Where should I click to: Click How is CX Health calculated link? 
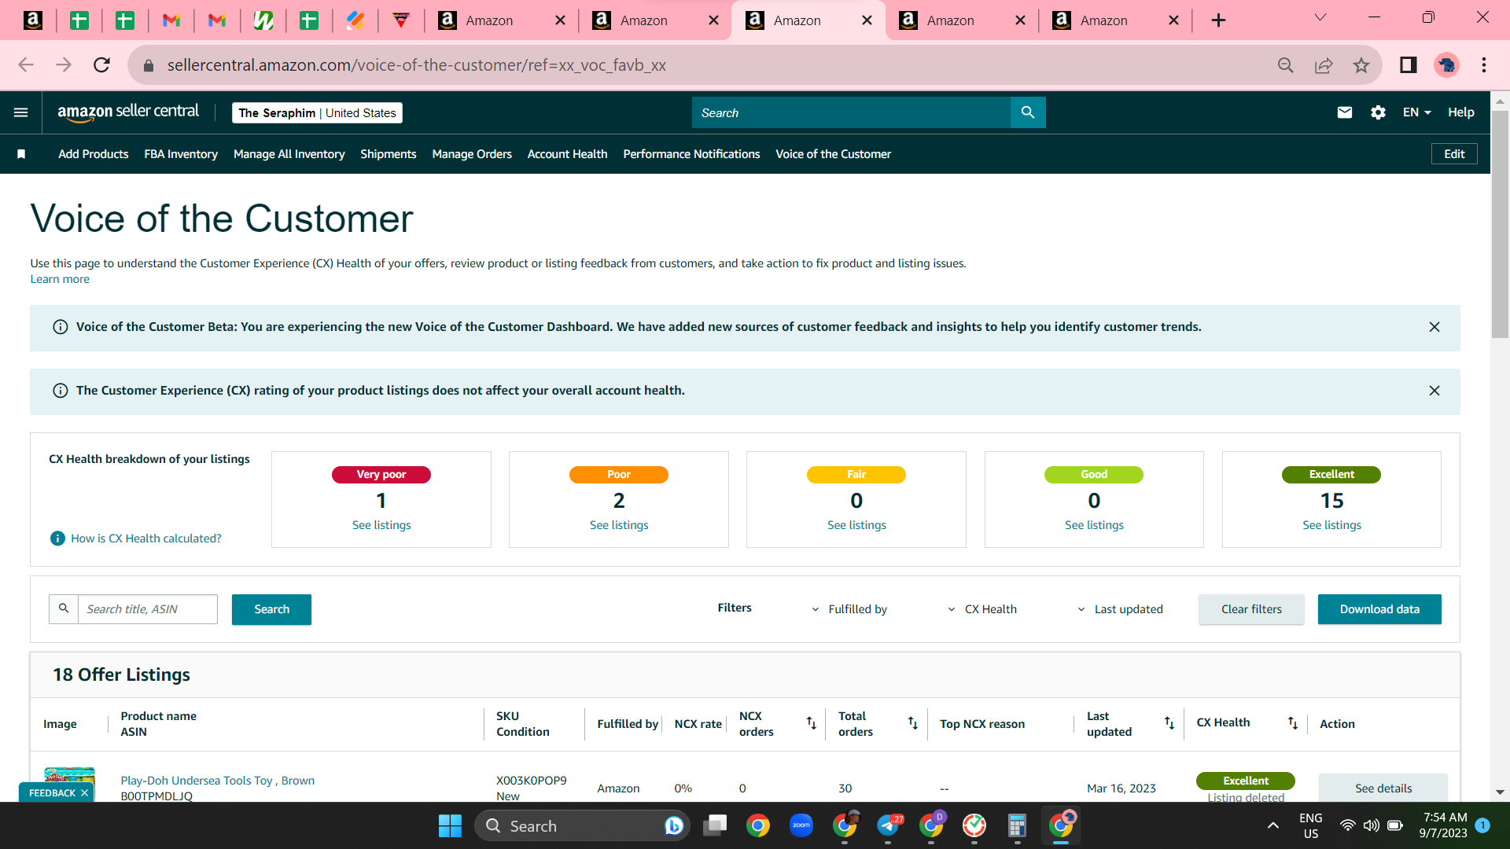point(146,538)
